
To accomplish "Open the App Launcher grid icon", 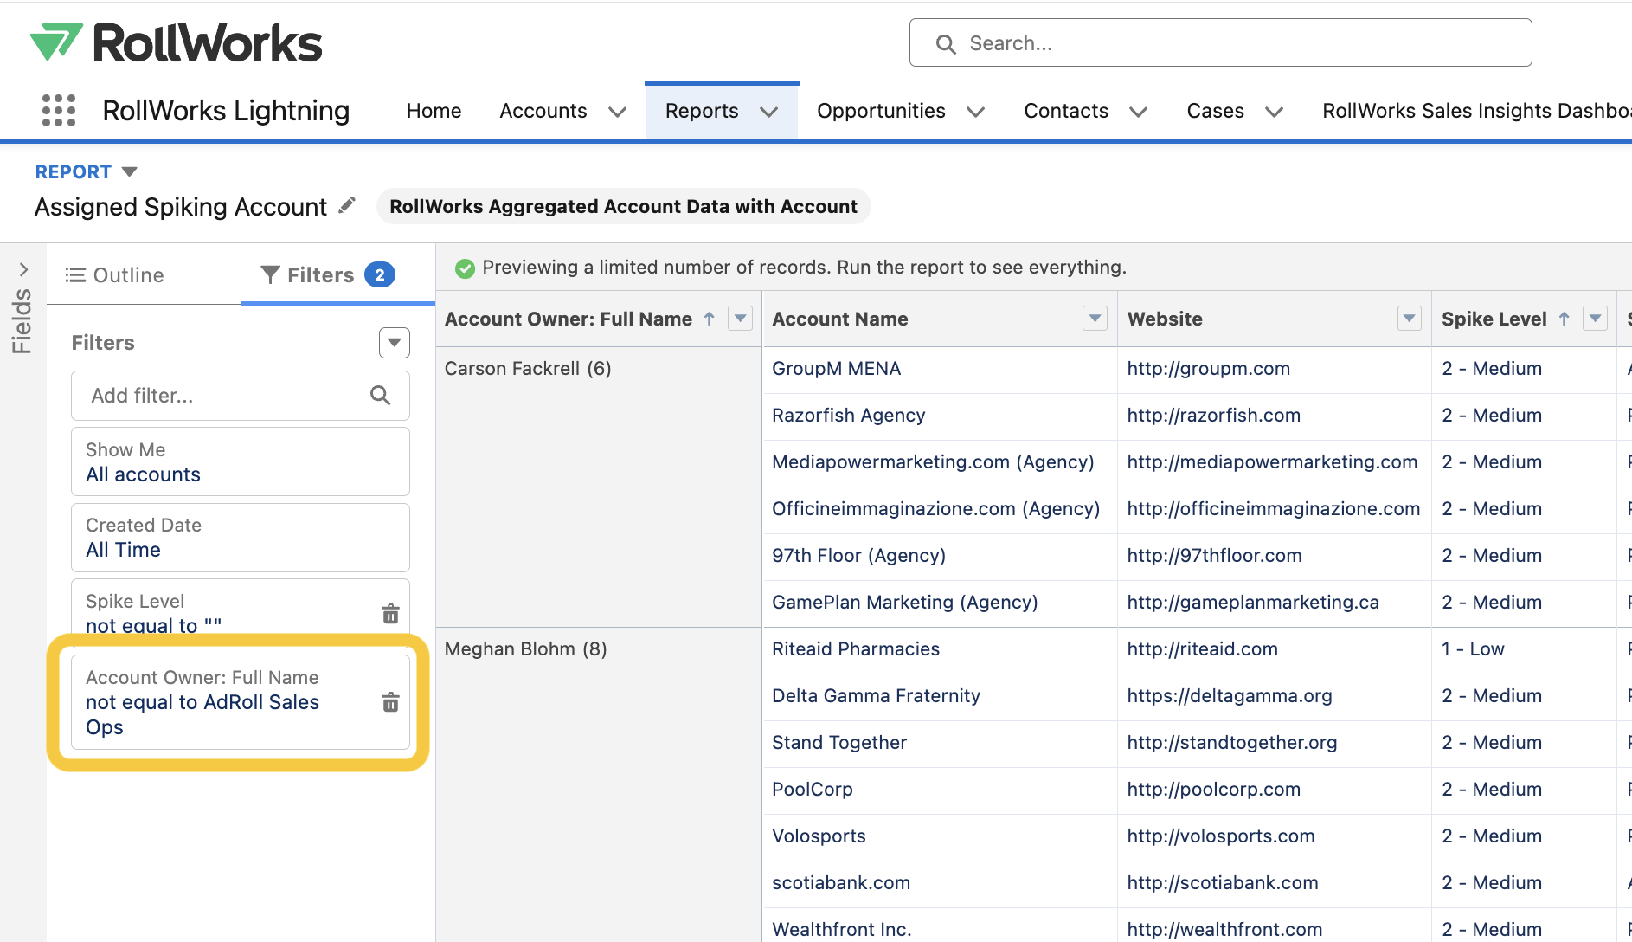I will click(x=59, y=111).
